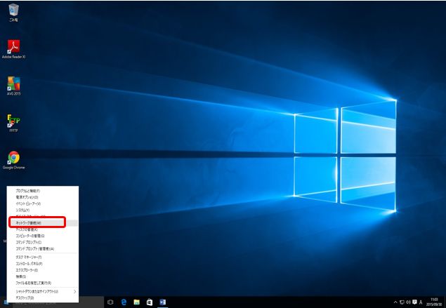Click the Store icon in the taskbar
Screen dimensions: 446x308
click(149, 302)
